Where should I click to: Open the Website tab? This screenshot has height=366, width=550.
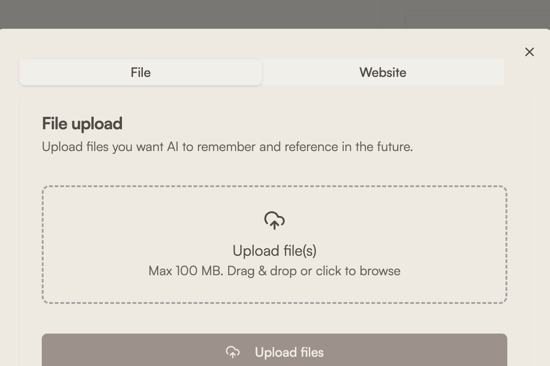[x=383, y=72]
